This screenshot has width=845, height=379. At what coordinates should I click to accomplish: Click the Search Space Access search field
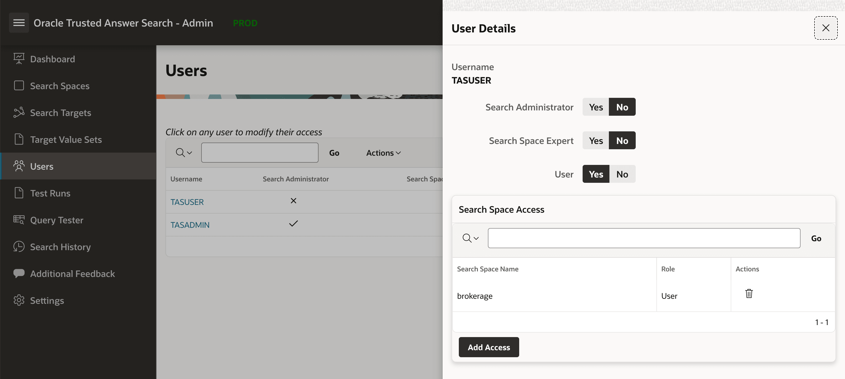643,238
